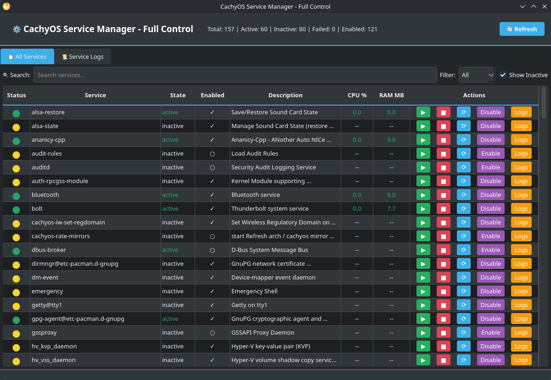Restart ananicy-cpp using the blue restart icon
The width and height of the screenshot is (551, 380).
463,140
